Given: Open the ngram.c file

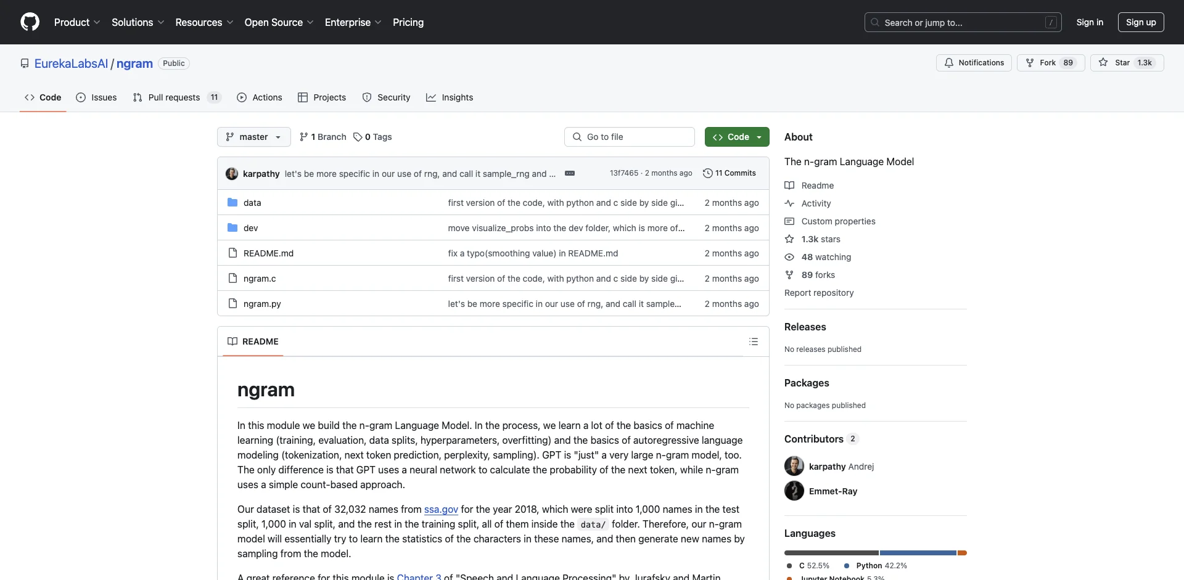Looking at the screenshot, I should [x=260, y=279].
